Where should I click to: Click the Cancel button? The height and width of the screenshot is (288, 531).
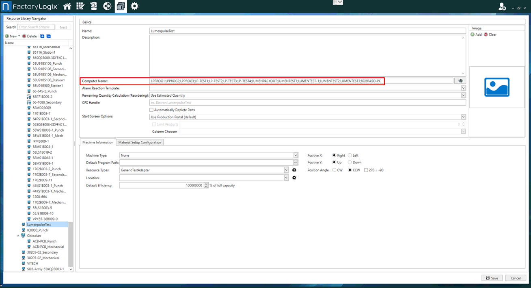tap(516, 278)
